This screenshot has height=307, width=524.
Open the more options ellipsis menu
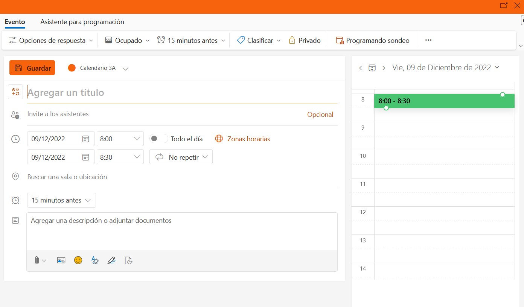click(428, 40)
